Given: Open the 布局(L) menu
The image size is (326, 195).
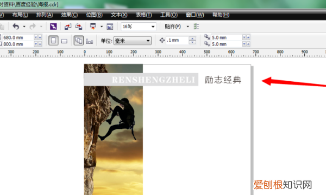Looking at the screenshot, I should pyautogui.click(x=20, y=15).
